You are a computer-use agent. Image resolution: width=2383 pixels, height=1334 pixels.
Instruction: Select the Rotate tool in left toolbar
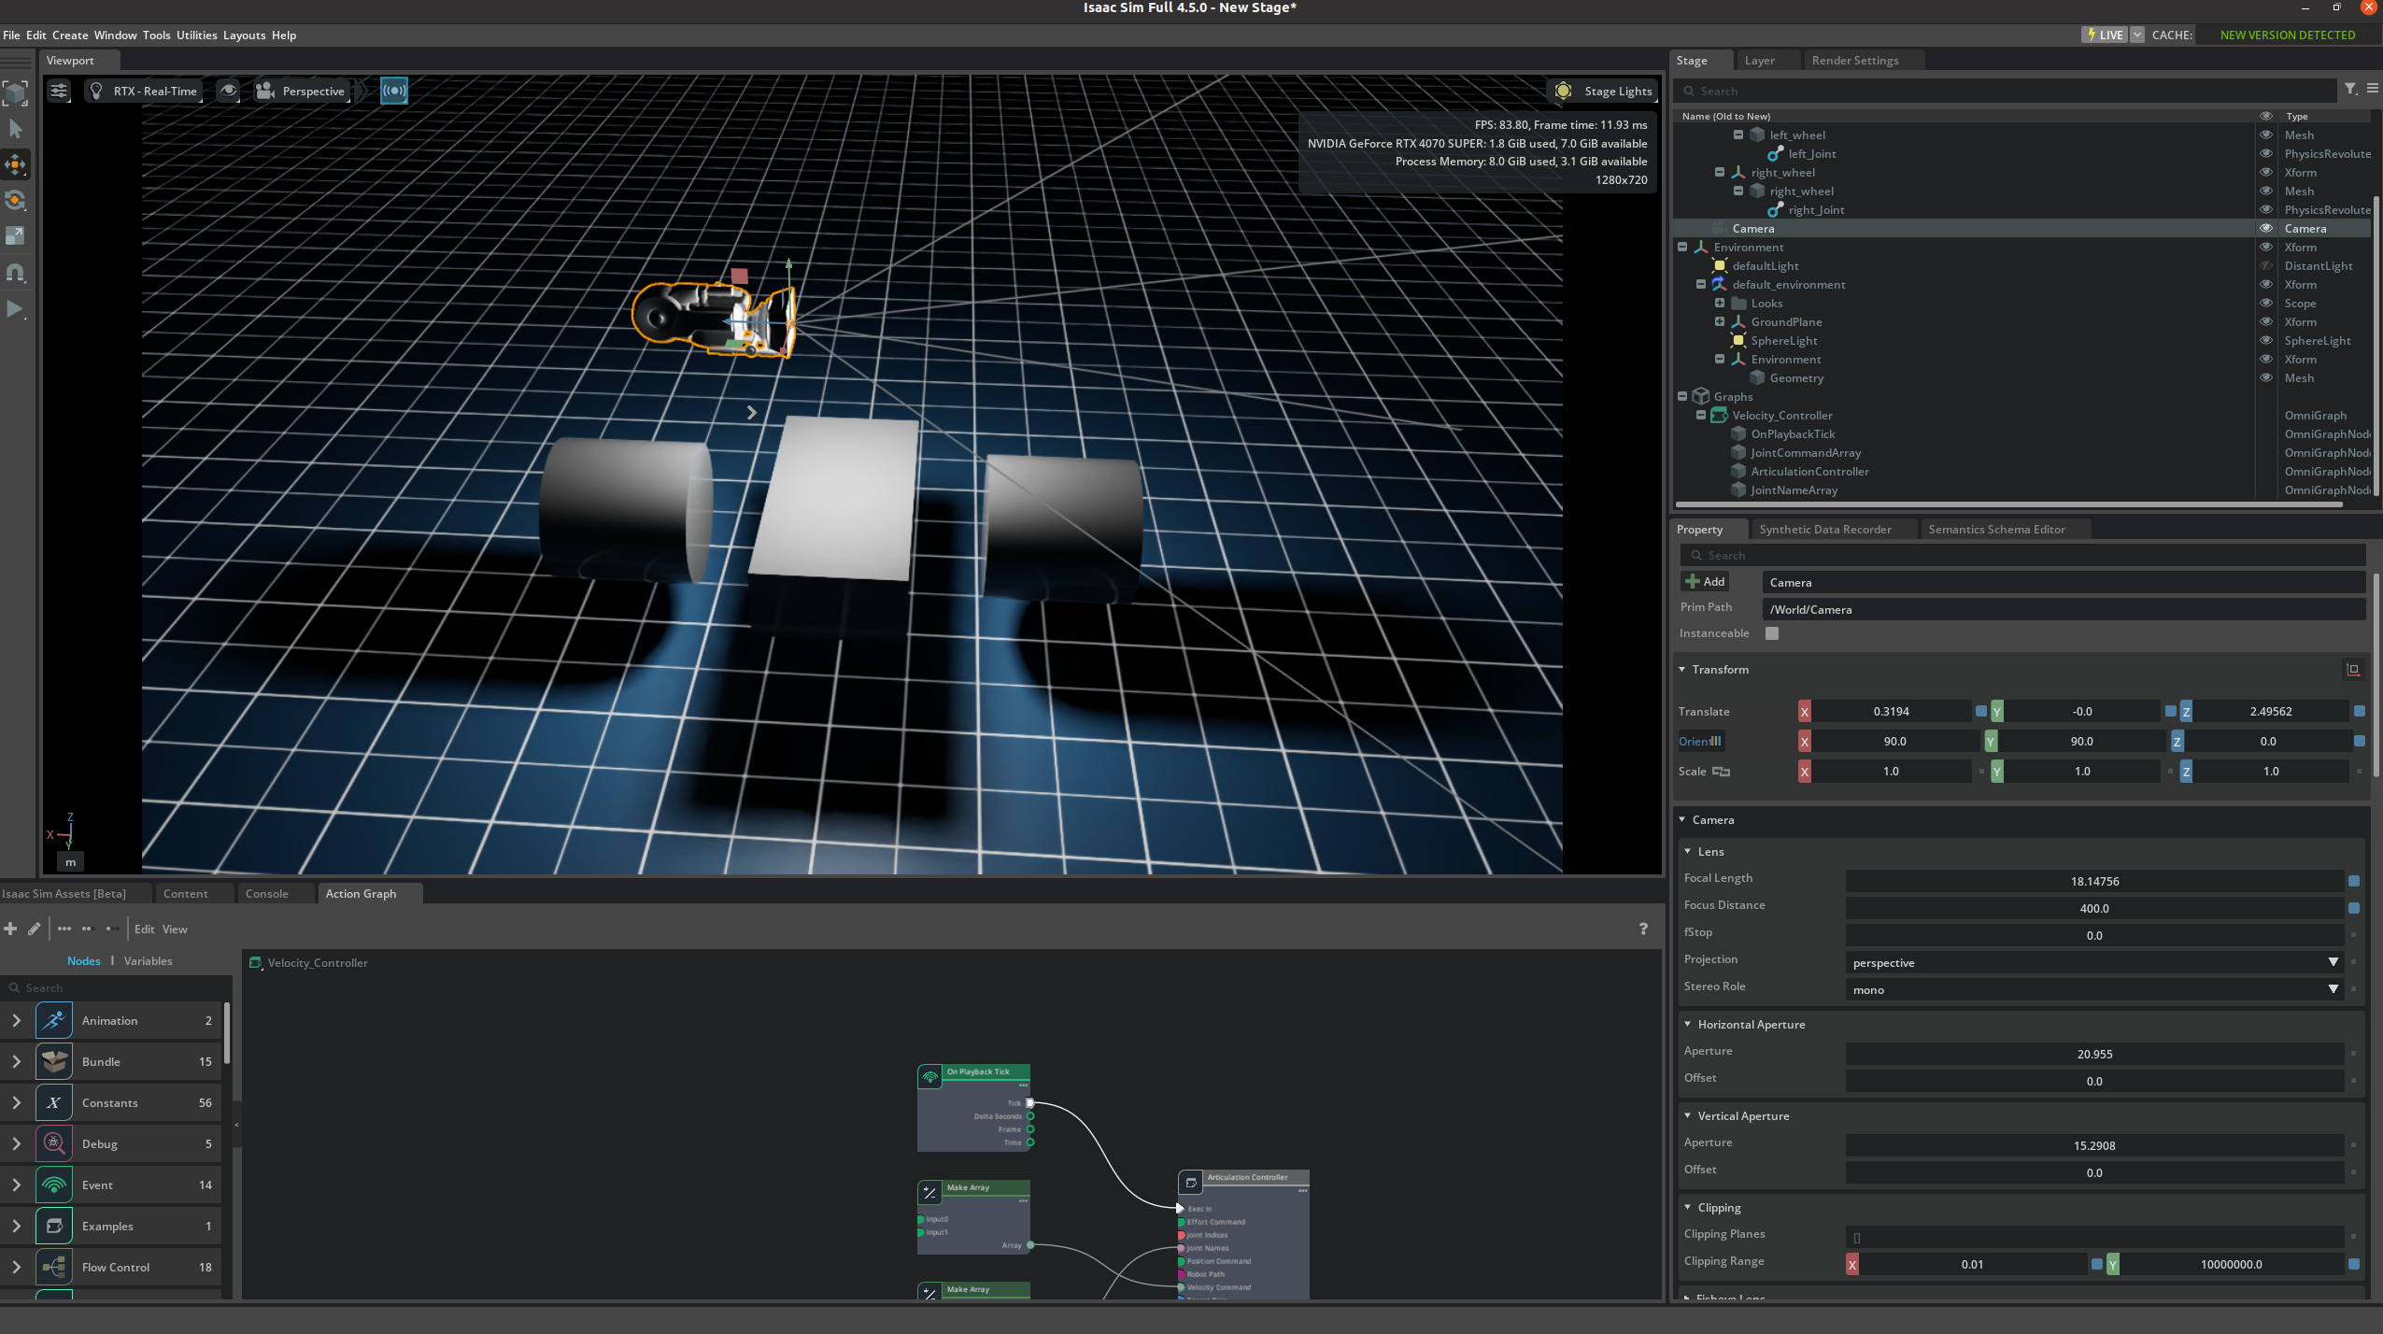point(16,200)
